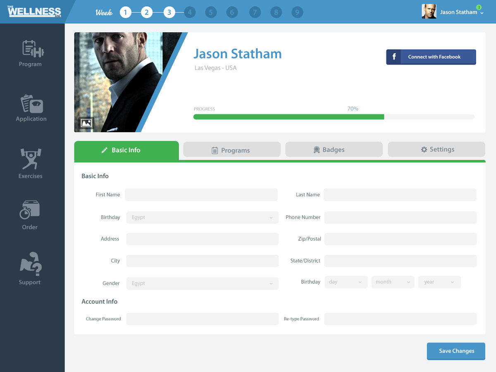
Task: Select Week 7 in the week tracker
Action: pos(255,12)
